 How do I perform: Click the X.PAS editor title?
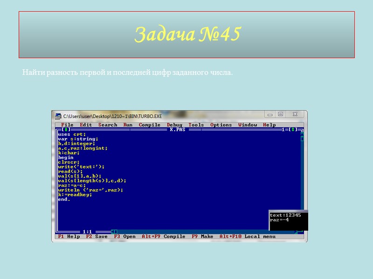(178, 130)
